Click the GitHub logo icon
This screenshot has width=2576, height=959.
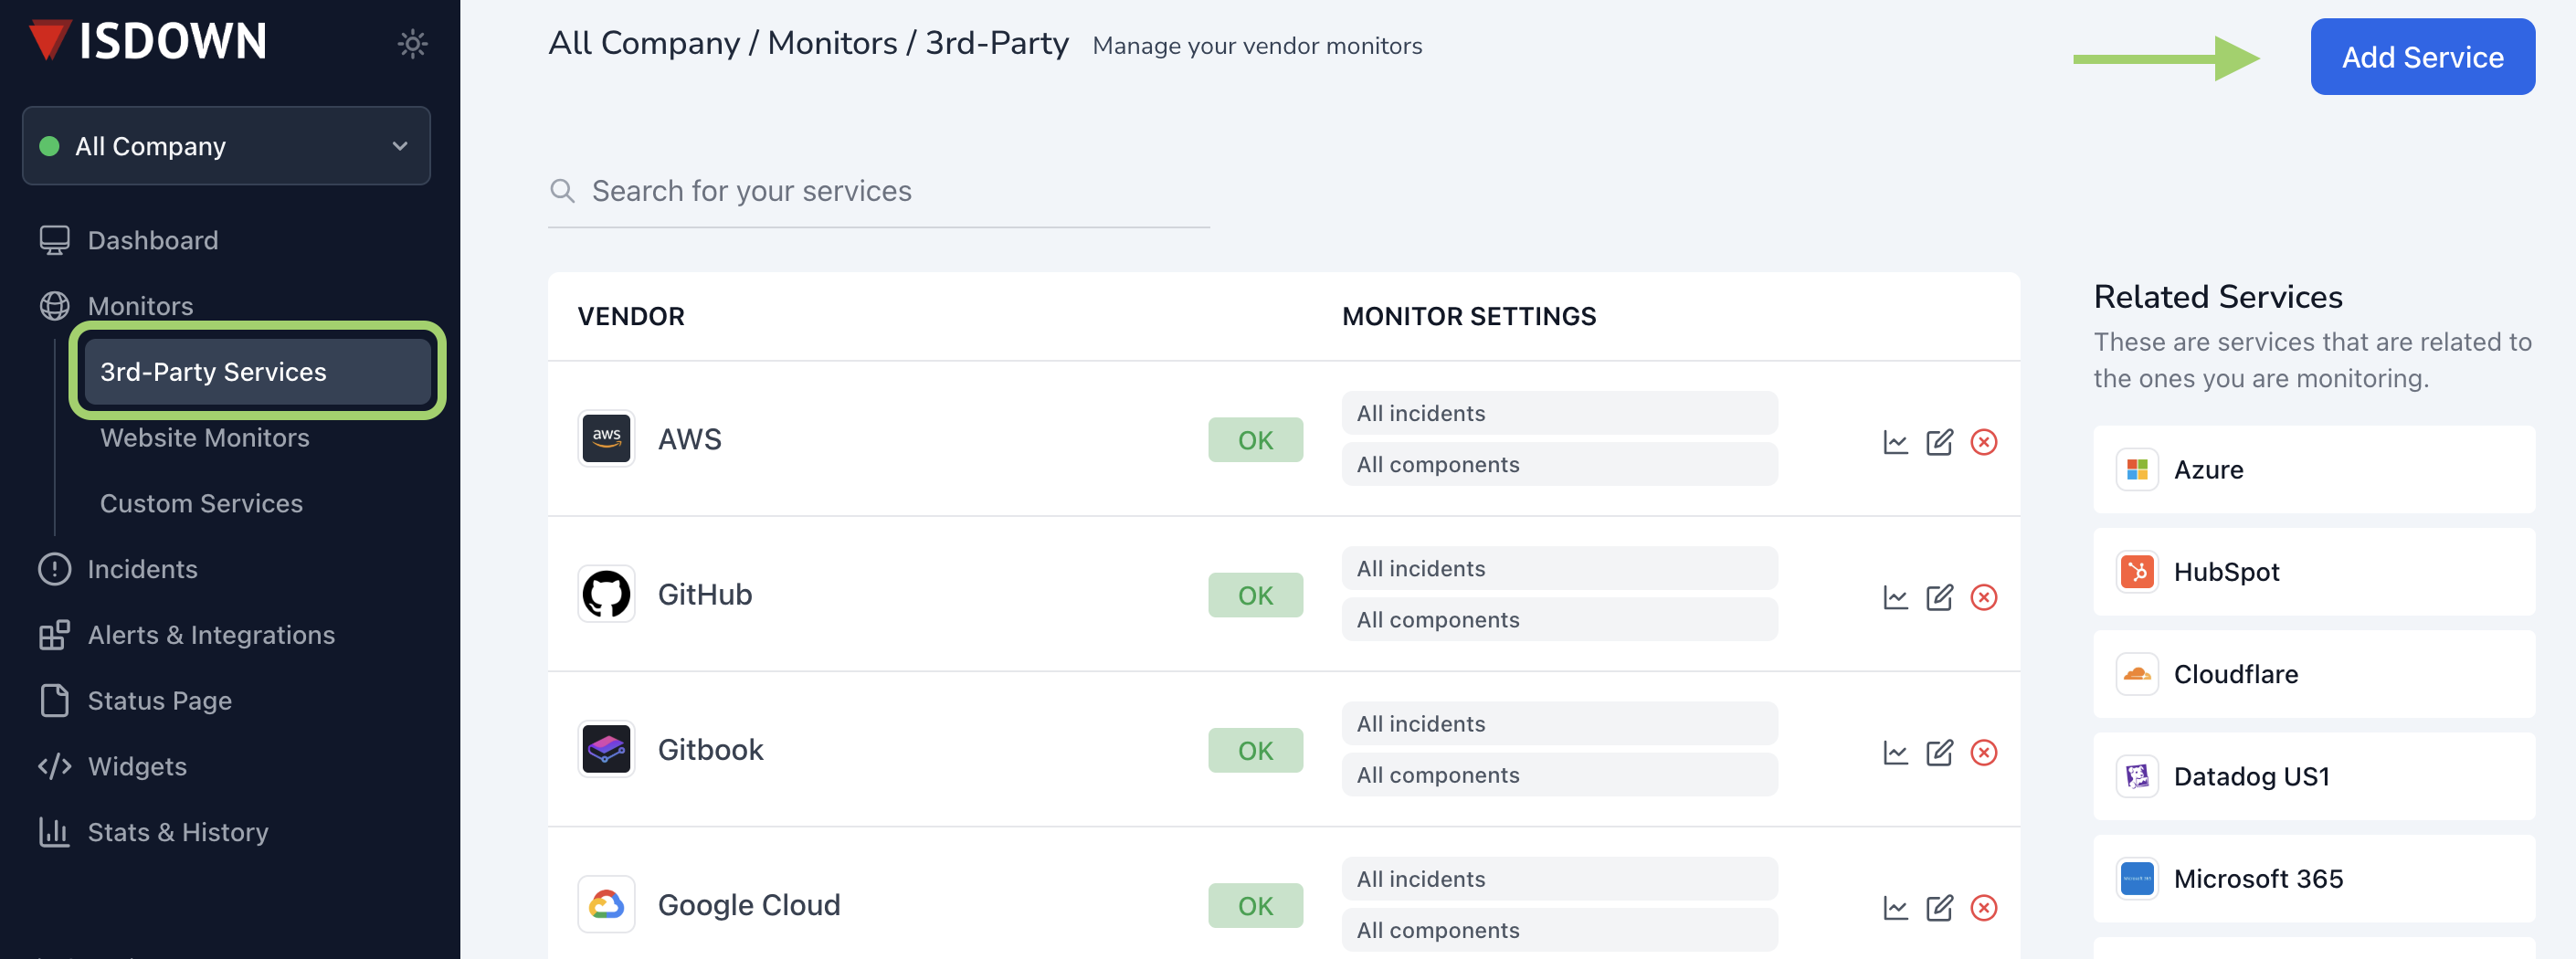pos(606,594)
